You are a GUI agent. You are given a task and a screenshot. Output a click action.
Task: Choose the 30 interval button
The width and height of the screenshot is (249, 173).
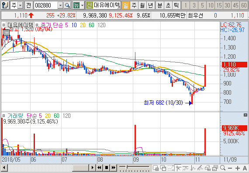click(x=227, y=5)
